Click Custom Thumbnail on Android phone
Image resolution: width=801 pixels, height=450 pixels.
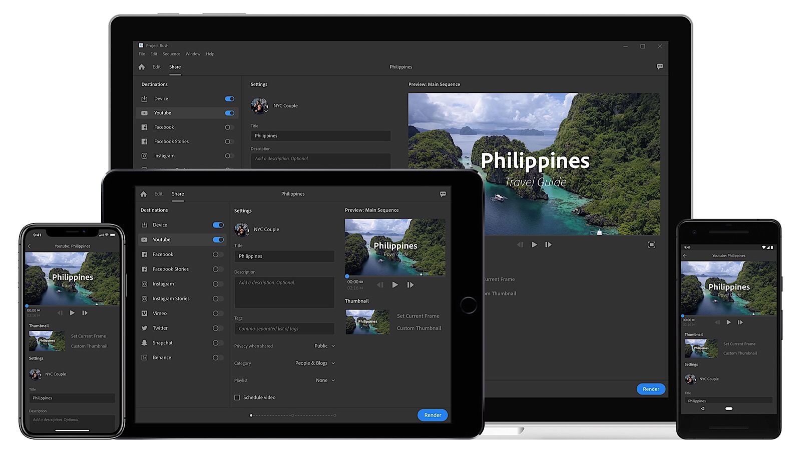[740, 353]
